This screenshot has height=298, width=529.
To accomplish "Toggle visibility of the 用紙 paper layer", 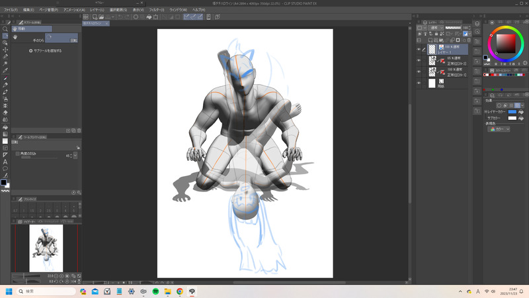I will (x=419, y=83).
